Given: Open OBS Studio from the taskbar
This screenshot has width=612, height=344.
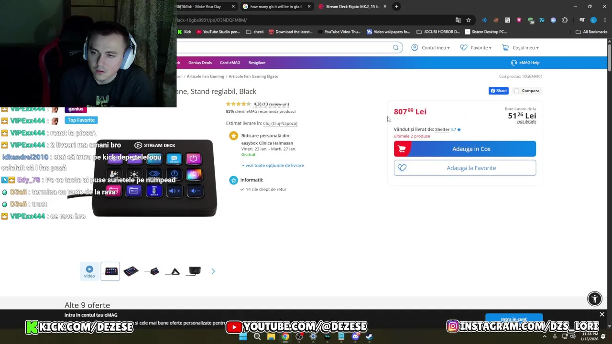Looking at the screenshot, I should [x=299, y=336].
